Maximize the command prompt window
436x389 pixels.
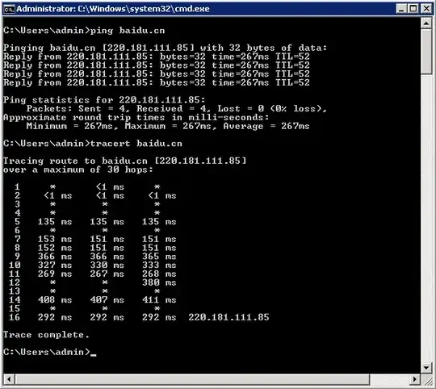413,9
